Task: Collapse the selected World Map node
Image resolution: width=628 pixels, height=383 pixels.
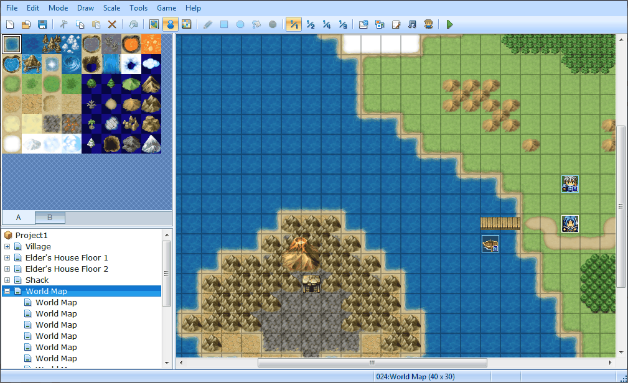Action: pyautogui.click(x=7, y=292)
